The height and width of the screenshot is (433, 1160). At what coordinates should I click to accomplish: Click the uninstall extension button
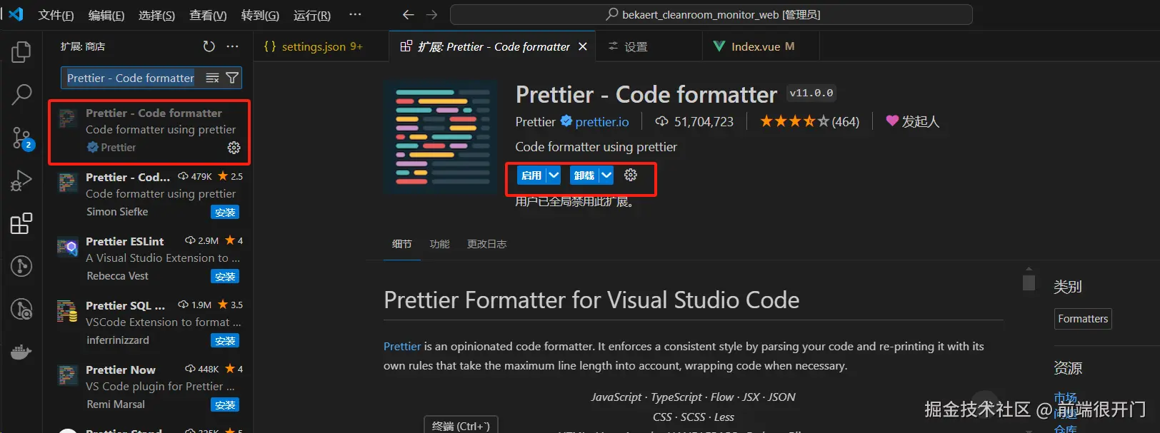pos(584,175)
